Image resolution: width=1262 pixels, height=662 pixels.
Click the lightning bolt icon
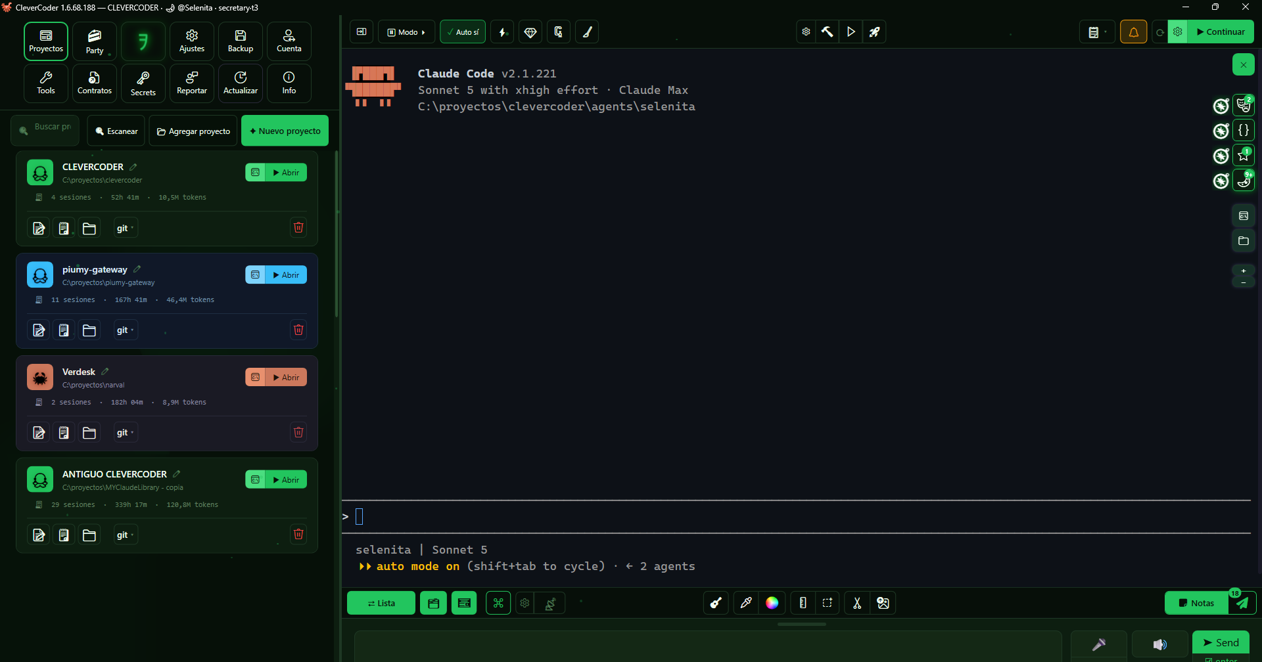503,32
